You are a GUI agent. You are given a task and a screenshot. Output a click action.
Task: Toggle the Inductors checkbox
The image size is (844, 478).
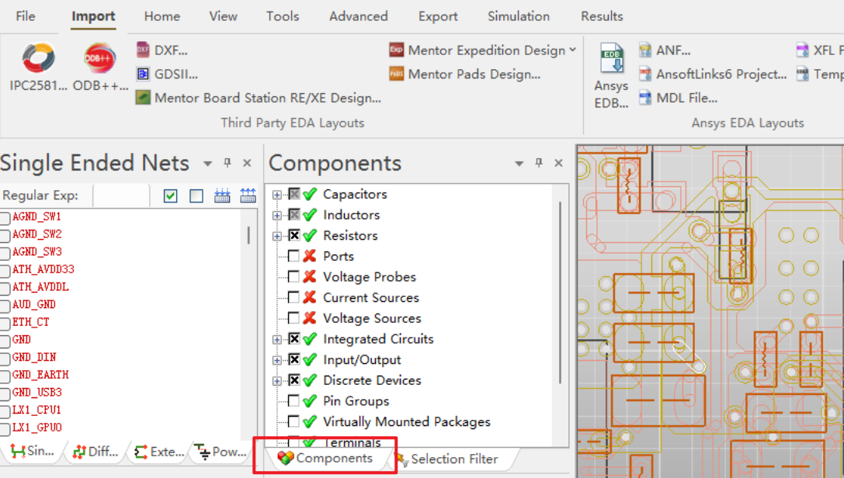tap(294, 214)
